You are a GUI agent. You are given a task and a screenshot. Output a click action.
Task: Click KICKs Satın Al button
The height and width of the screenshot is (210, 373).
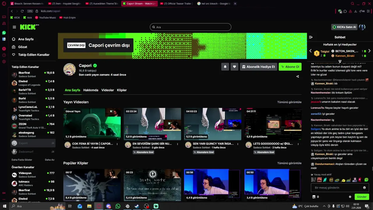[x=344, y=27]
